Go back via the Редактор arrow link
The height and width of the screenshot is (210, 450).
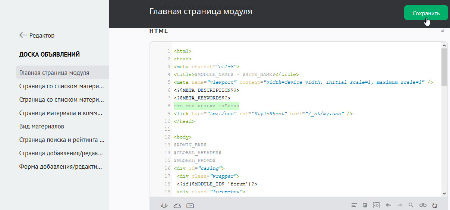(x=37, y=35)
